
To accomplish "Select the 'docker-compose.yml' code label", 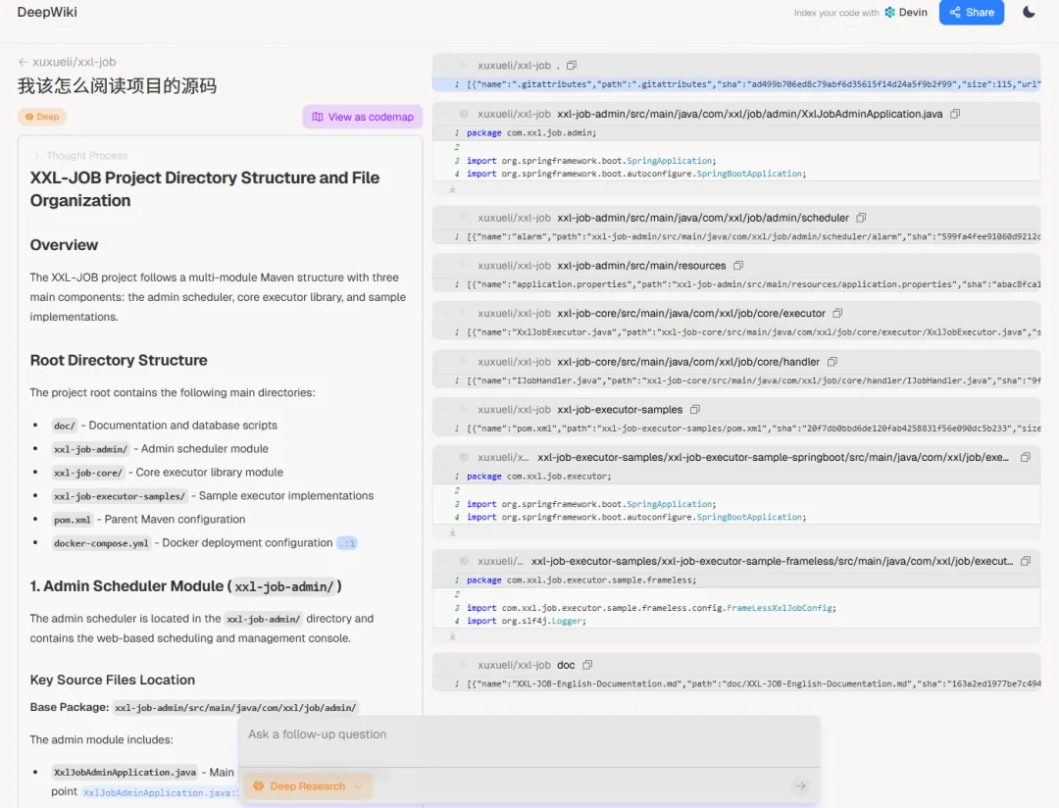I will pyautogui.click(x=101, y=543).
